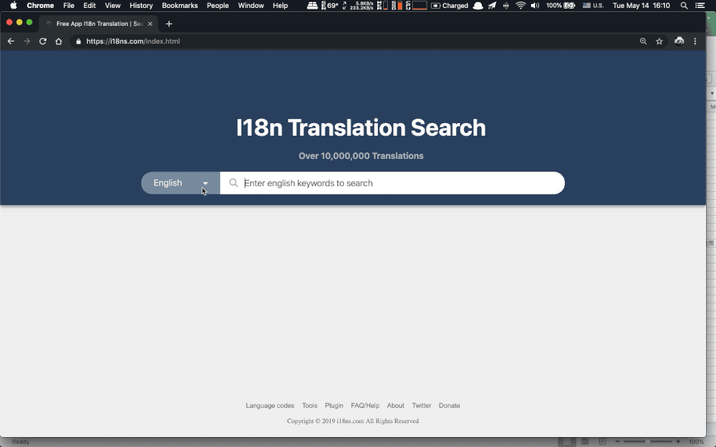The height and width of the screenshot is (447, 716).
Task: Click the address bar URL
Action: 133,41
